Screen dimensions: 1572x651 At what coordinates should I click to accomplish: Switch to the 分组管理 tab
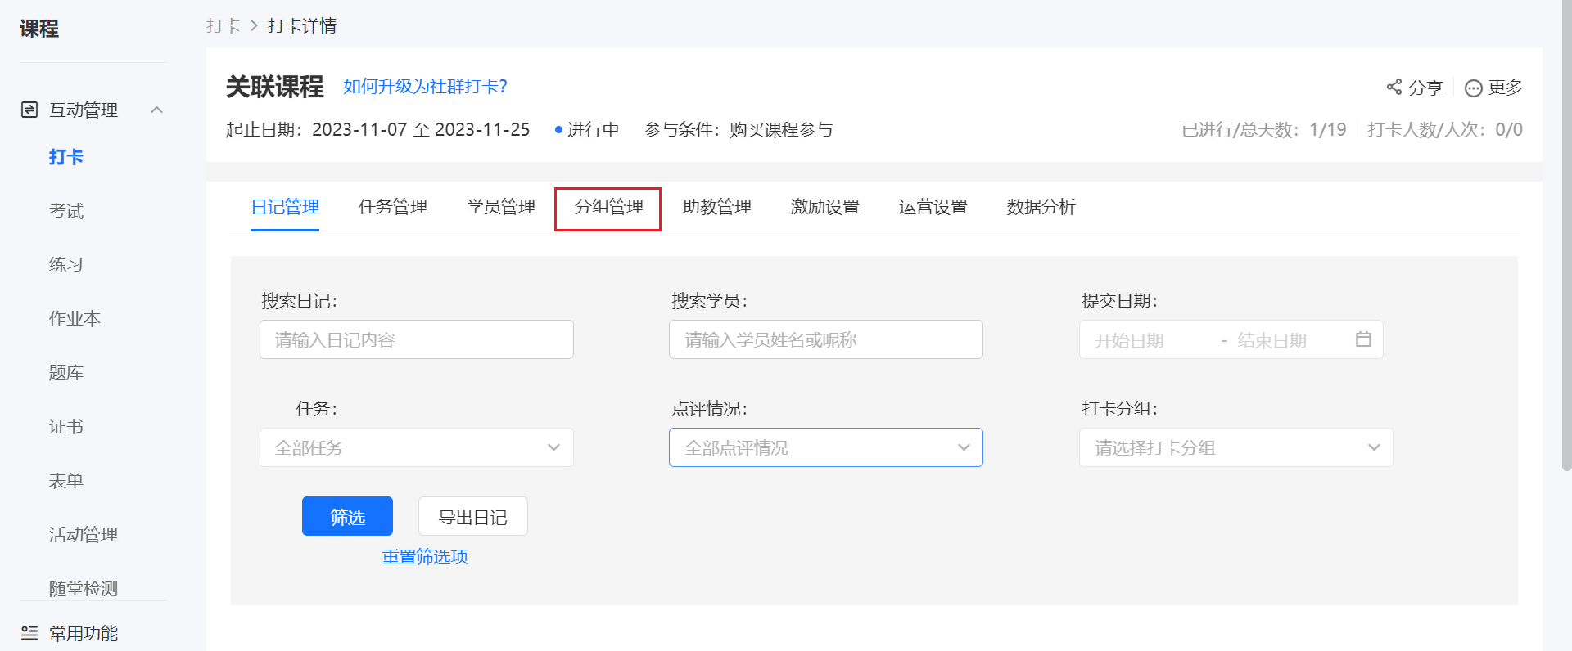coord(608,208)
